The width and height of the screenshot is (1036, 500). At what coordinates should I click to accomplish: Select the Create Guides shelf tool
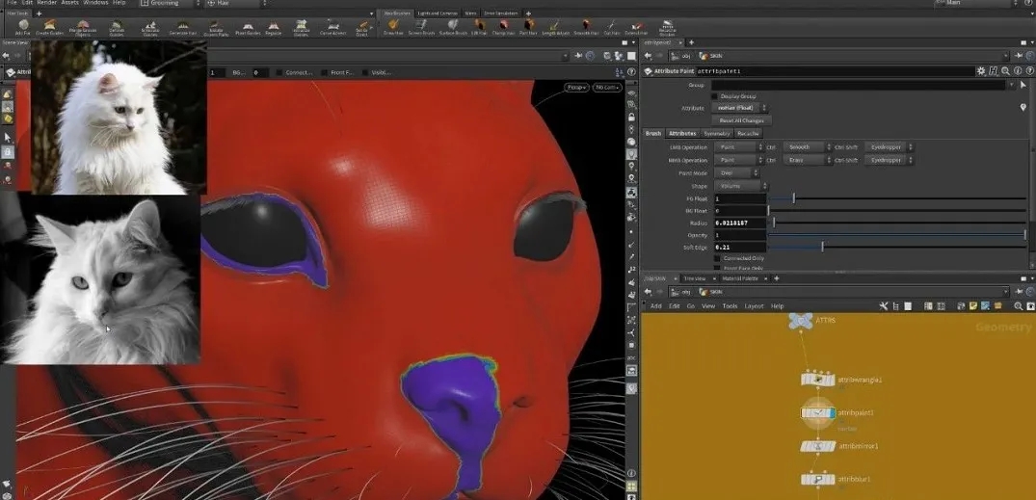49,28
